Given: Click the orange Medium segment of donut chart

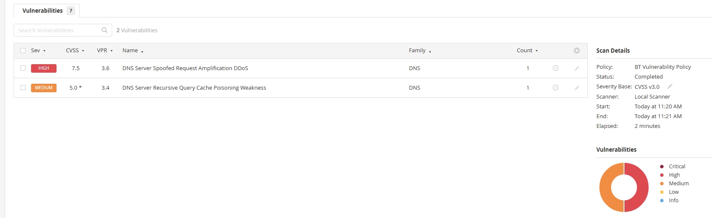Looking at the screenshot, I should pyautogui.click(x=606, y=187).
